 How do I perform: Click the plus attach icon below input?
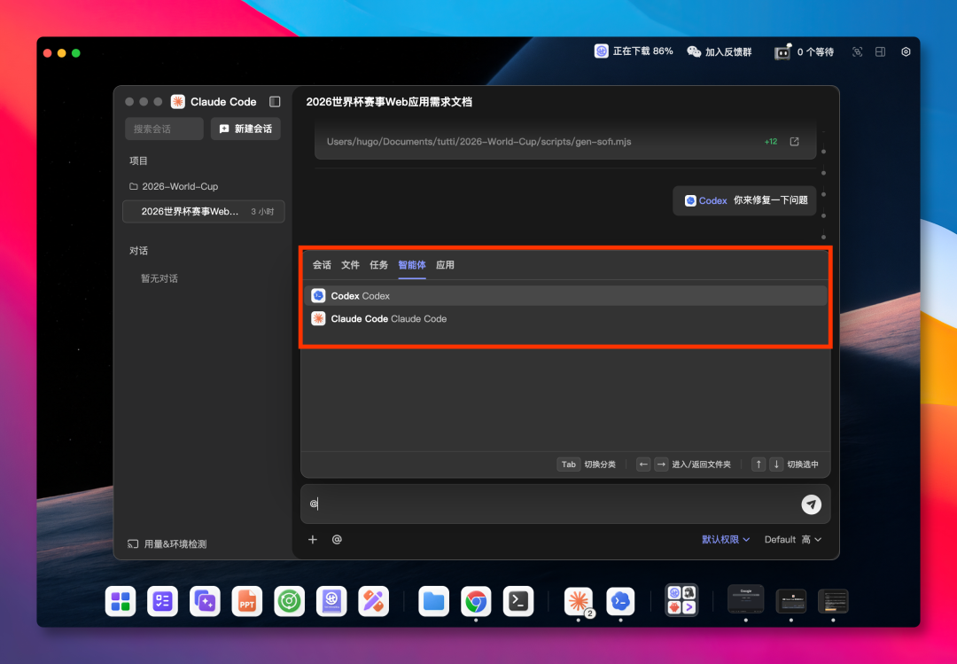coord(313,539)
